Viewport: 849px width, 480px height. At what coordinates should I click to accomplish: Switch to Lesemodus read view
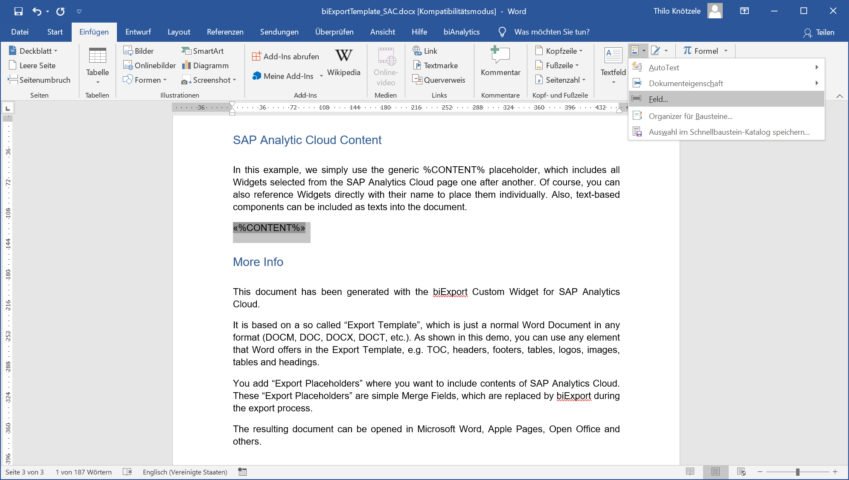click(x=690, y=472)
